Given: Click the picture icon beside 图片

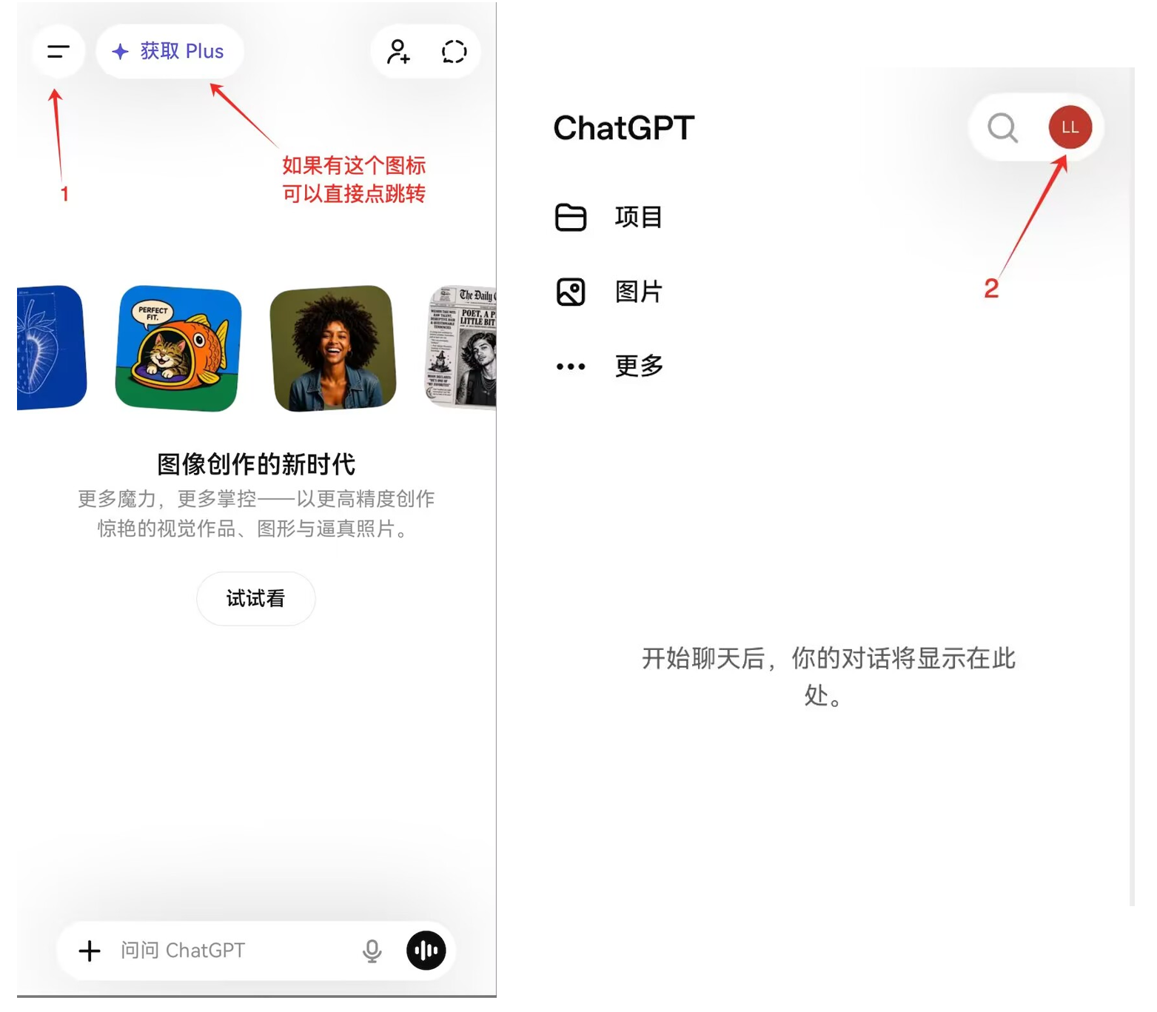Looking at the screenshot, I should pos(571,292).
